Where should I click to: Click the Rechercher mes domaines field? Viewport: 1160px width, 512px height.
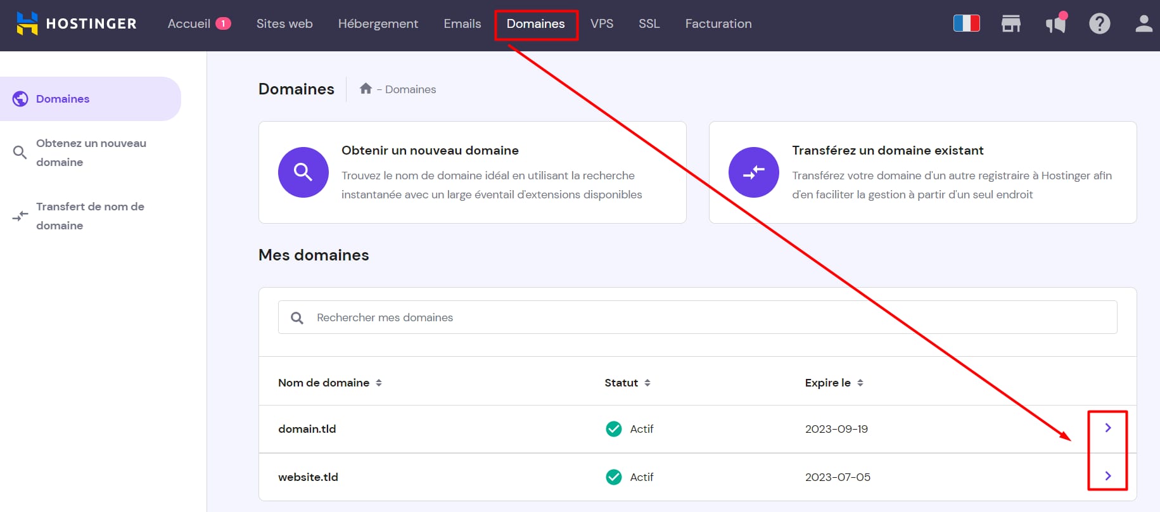[x=697, y=317]
